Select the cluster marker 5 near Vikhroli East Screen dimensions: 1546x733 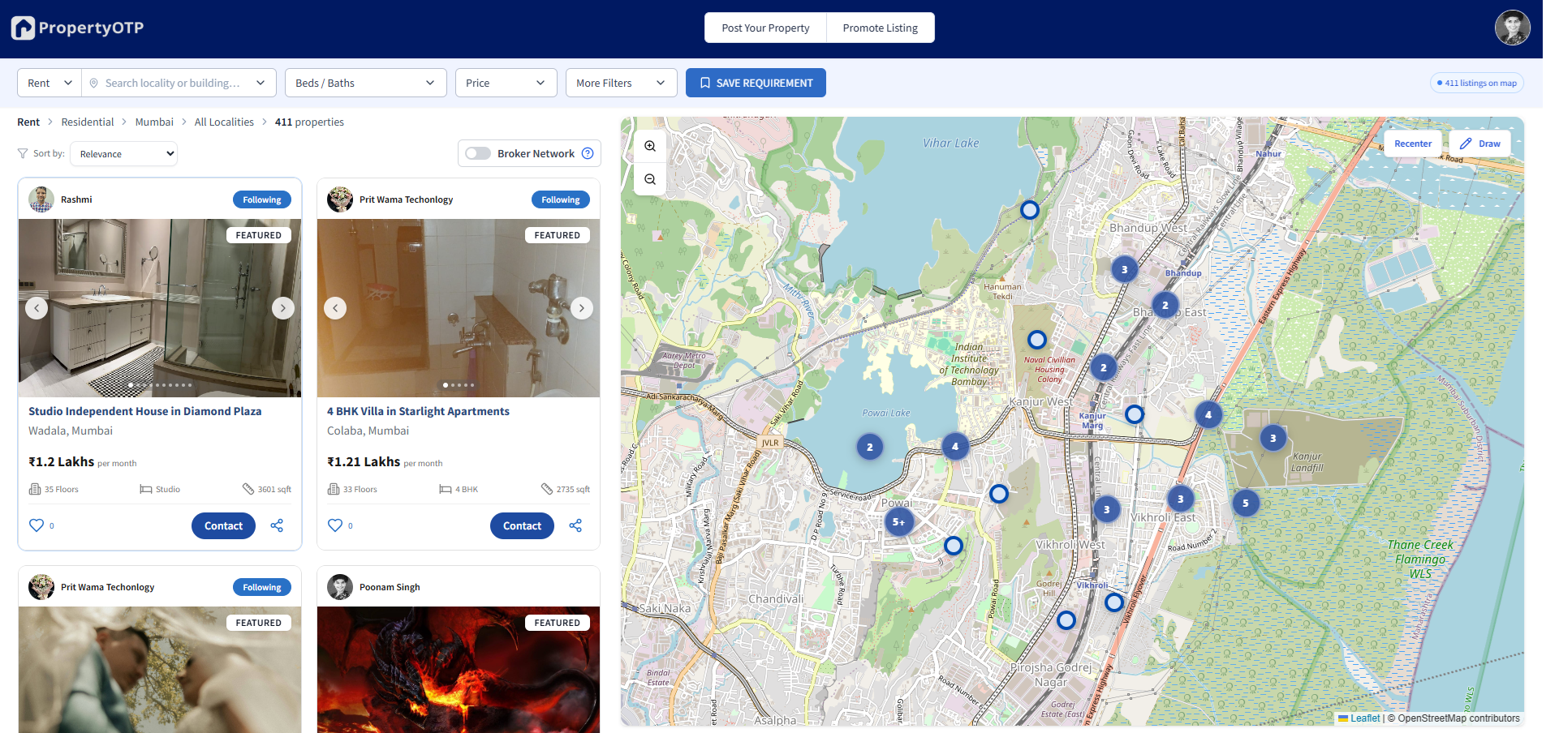pyautogui.click(x=1246, y=504)
